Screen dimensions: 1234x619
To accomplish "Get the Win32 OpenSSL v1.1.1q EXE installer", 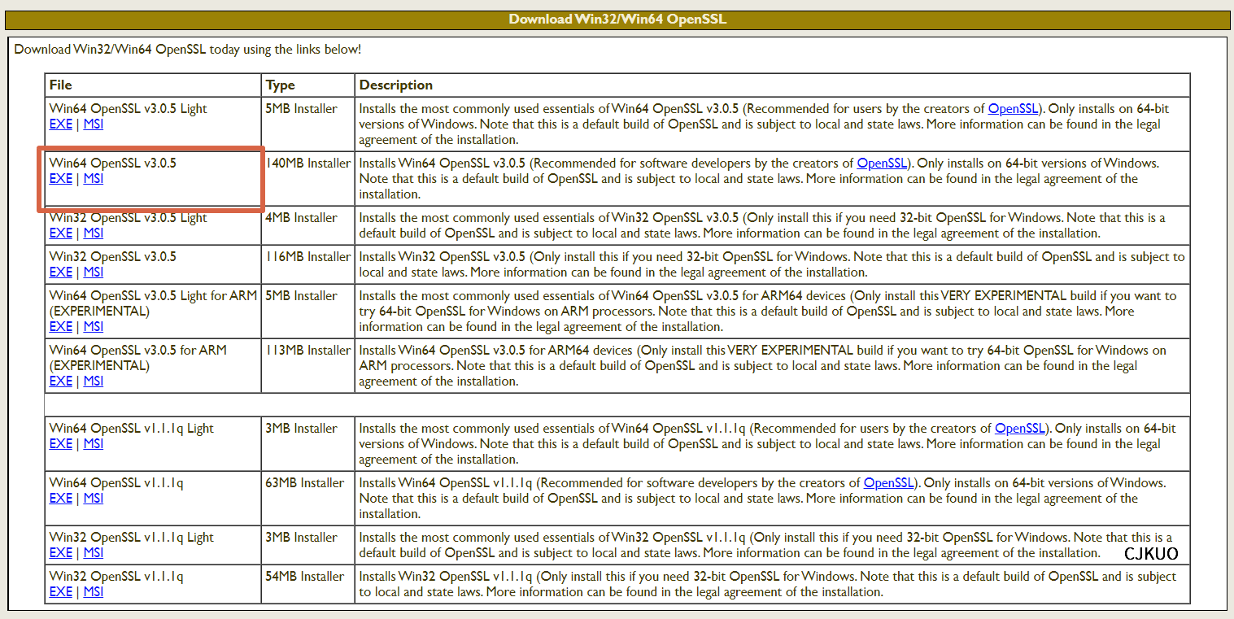I will click(60, 592).
